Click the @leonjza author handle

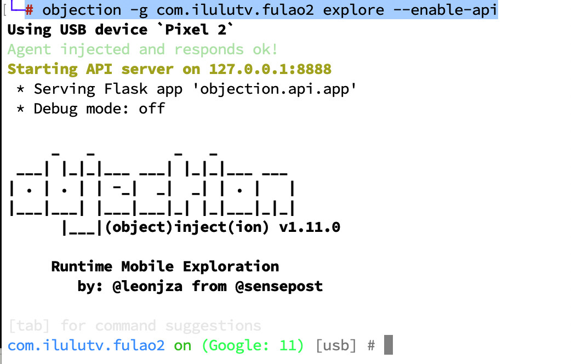147,286
